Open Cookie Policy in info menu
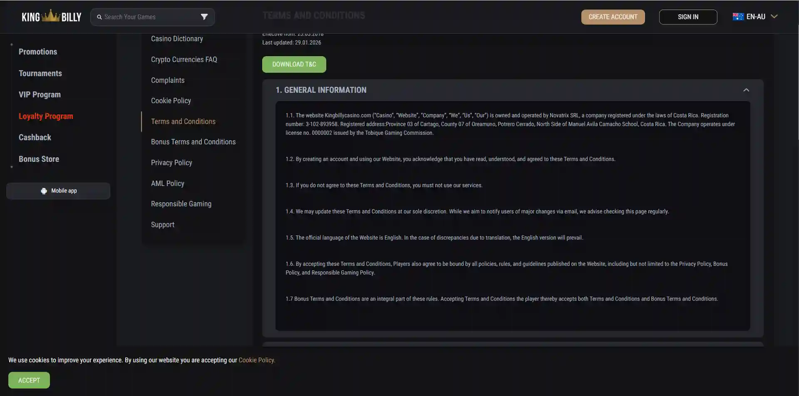799x396 pixels. pos(171,101)
